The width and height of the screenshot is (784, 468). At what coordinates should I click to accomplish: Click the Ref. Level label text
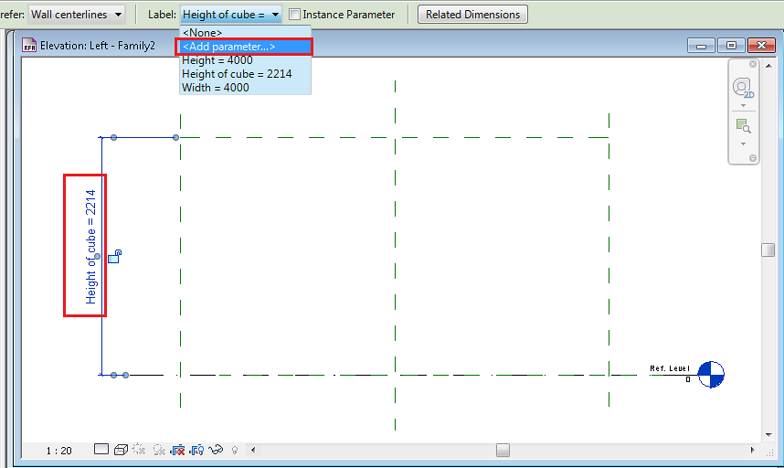tap(670, 368)
